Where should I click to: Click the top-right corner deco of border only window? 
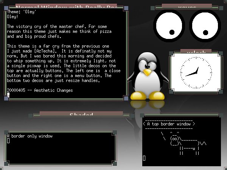(x=115, y=132)
